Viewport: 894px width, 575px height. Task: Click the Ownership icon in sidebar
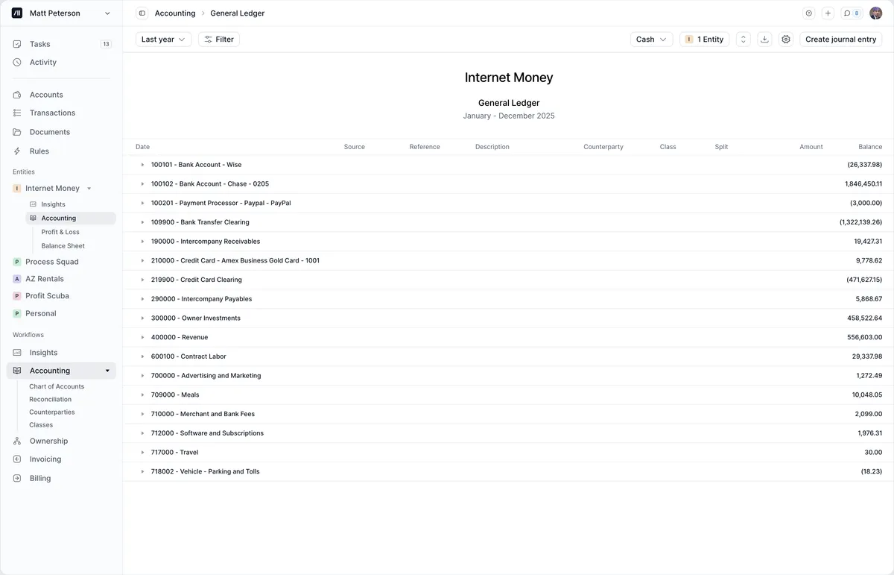point(17,442)
